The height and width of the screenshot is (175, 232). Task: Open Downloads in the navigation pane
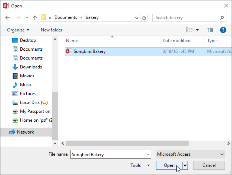[x=31, y=67]
